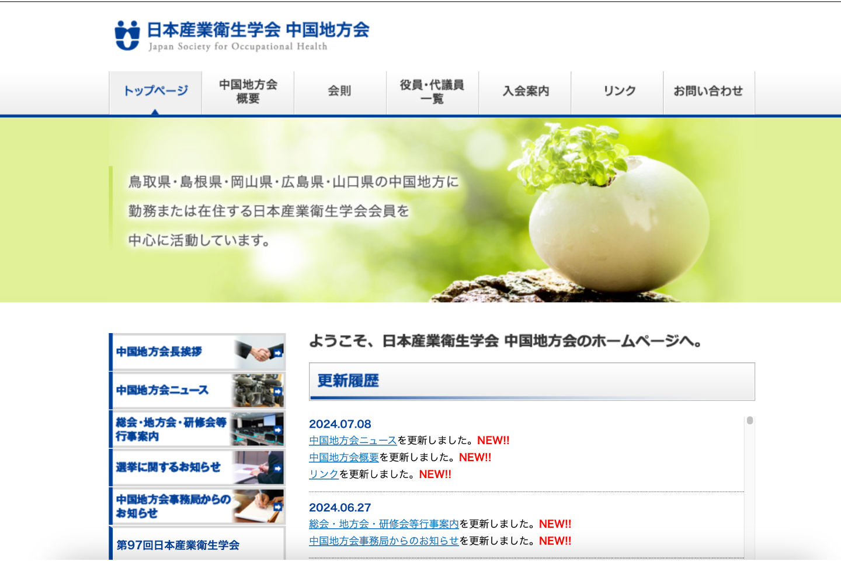Follow the 中国地方会概要 link in update history
Screen dimensions: 841x561
point(344,458)
